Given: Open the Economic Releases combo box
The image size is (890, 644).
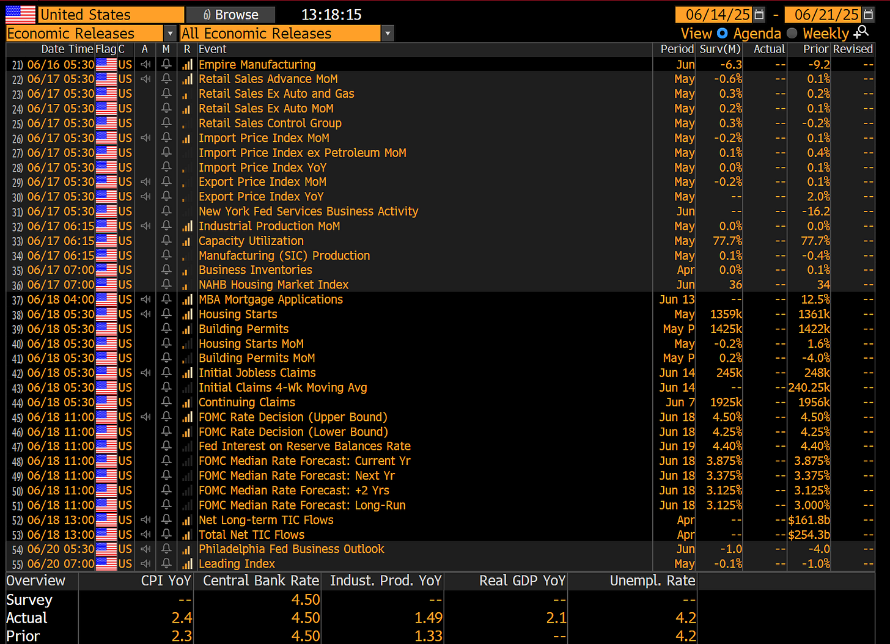Looking at the screenshot, I should 91,34.
